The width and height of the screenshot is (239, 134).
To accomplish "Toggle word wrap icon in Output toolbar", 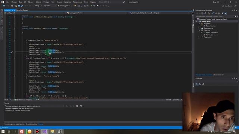I will tap(81, 106).
